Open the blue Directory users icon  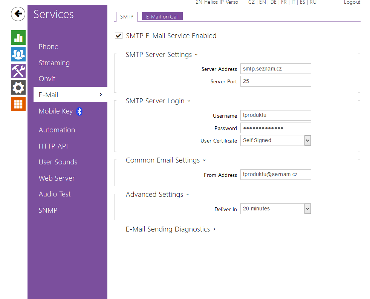tap(18, 54)
